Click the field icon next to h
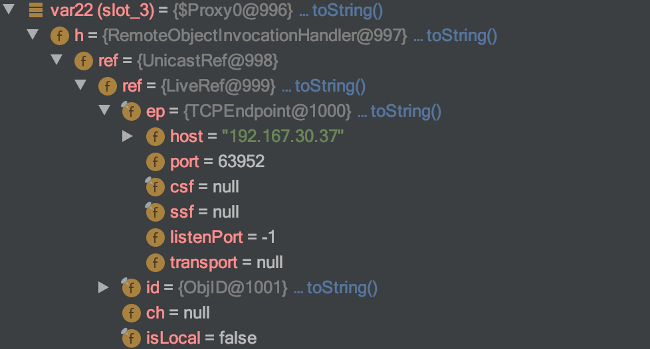This screenshot has height=349, width=650. [x=60, y=36]
